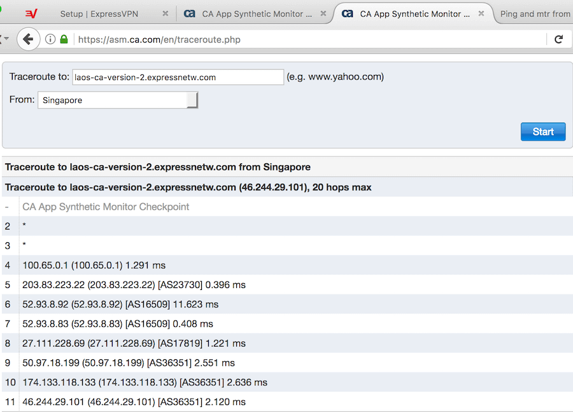Click the 'CA App Synthetic Monitor Checkpoint' row
The image size is (573, 412).
[287, 207]
